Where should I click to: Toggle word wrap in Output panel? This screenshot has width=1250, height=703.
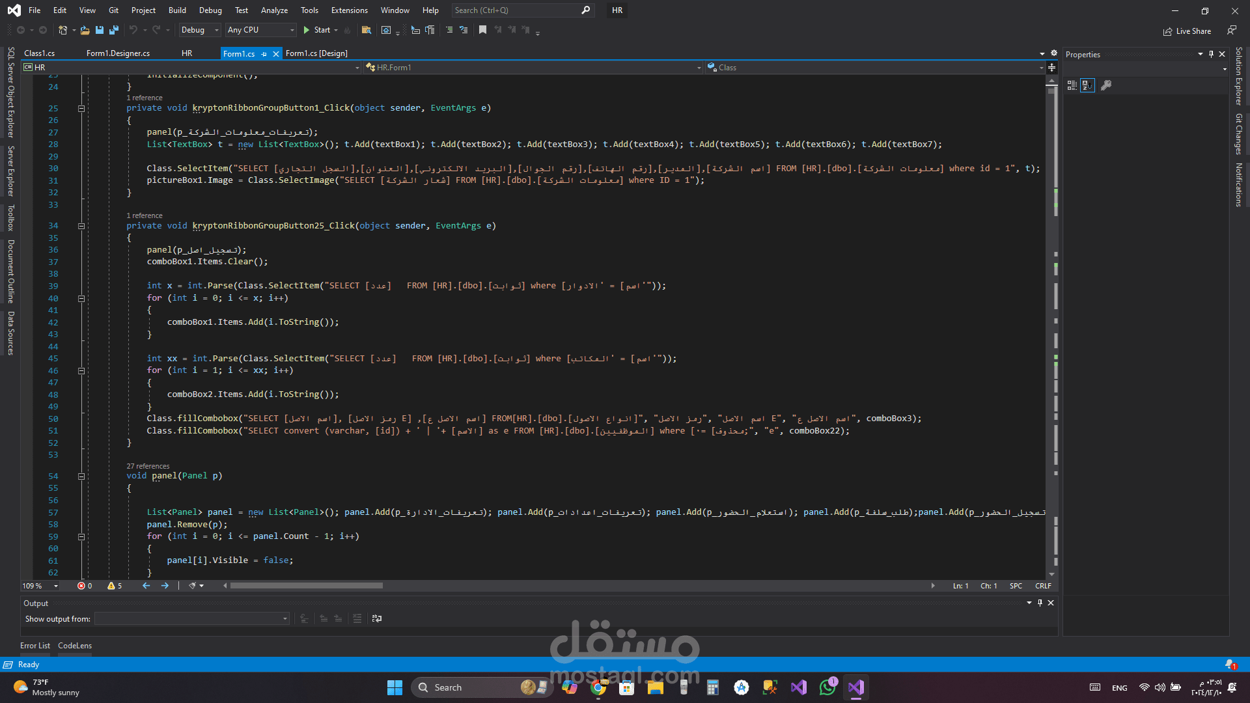click(376, 618)
